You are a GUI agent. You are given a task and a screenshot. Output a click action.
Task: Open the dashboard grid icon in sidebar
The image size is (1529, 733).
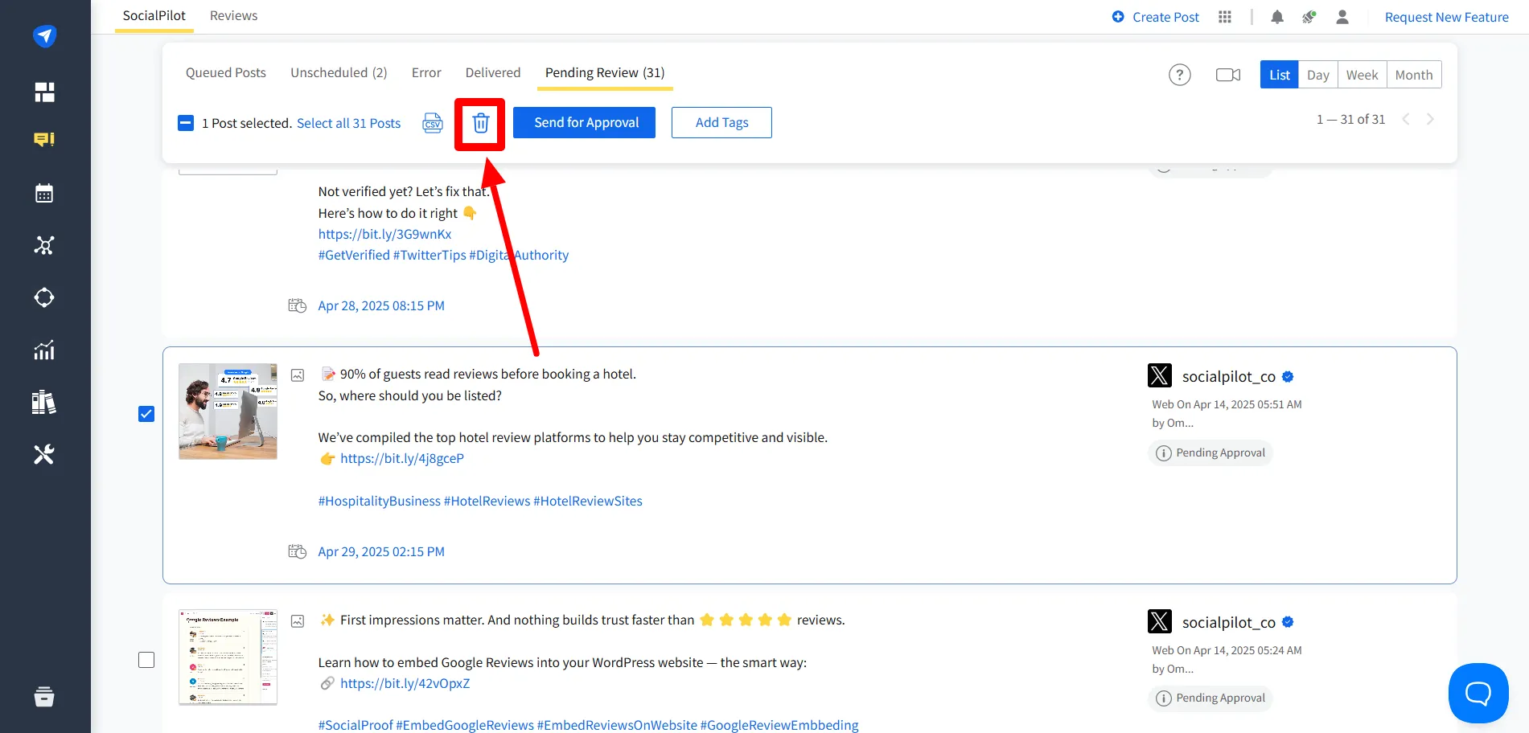44,92
